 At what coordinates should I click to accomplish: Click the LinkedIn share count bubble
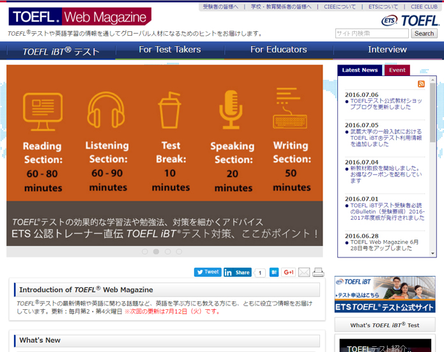tap(259, 273)
